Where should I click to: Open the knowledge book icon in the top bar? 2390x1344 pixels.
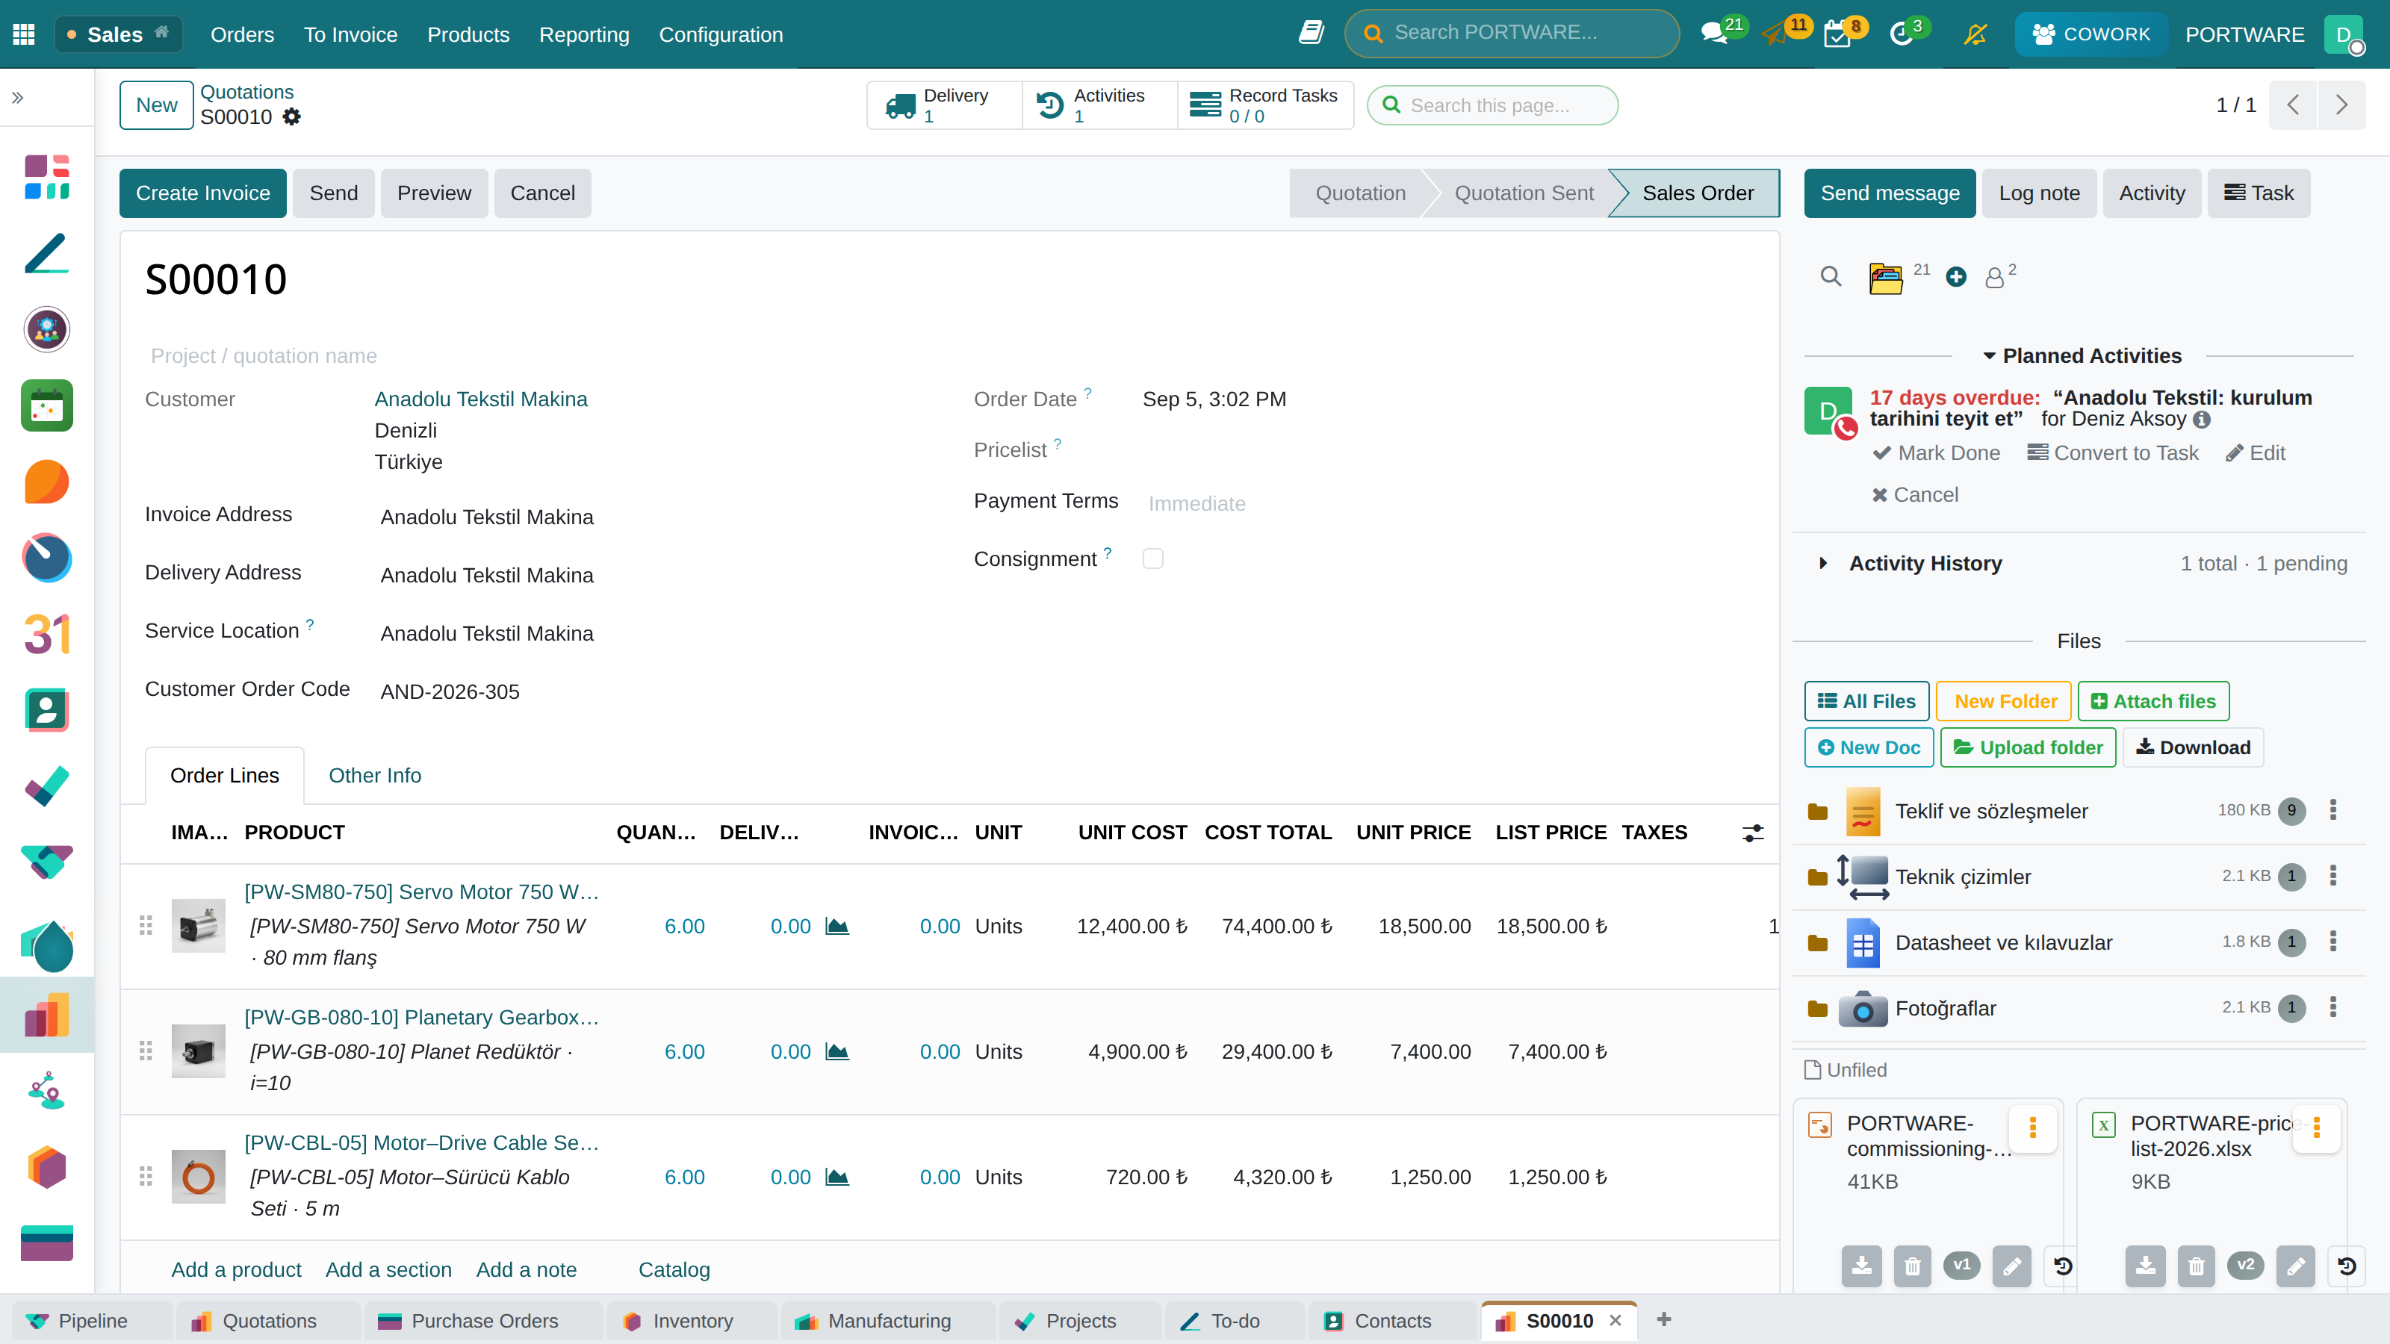(x=1311, y=34)
